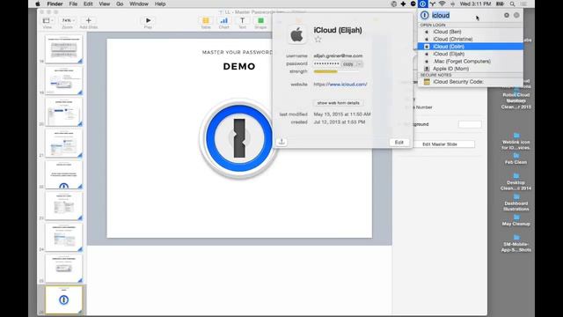Select slide 25 thumbnail in navigator
The width and height of the screenshot is (563, 317).
click(63, 269)
